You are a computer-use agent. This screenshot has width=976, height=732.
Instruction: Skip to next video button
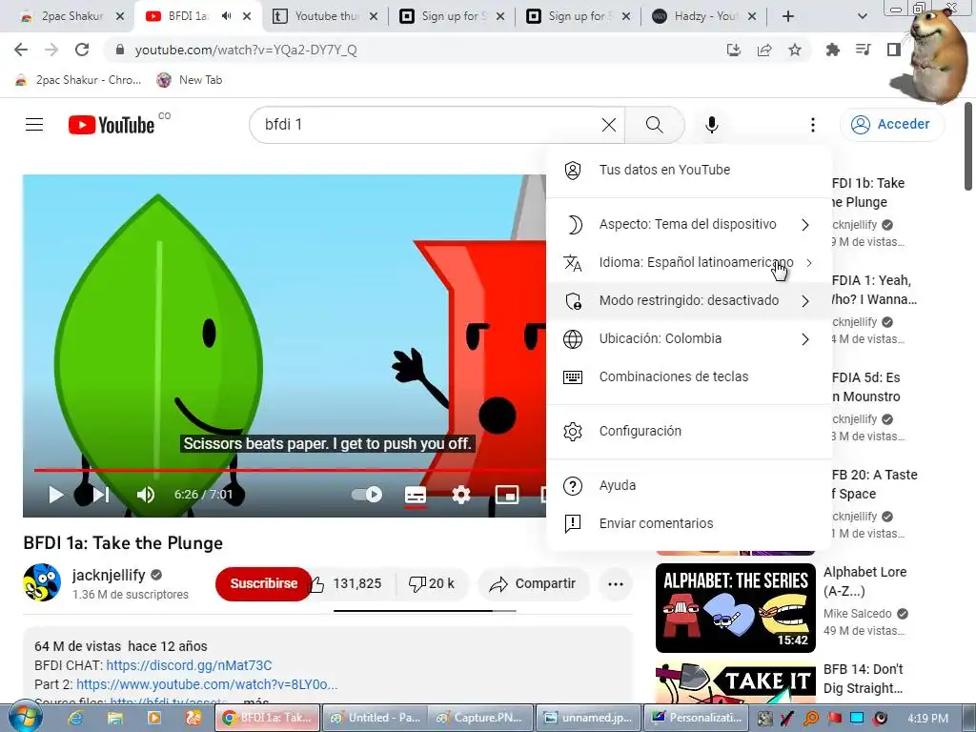[x=101, y=495]
